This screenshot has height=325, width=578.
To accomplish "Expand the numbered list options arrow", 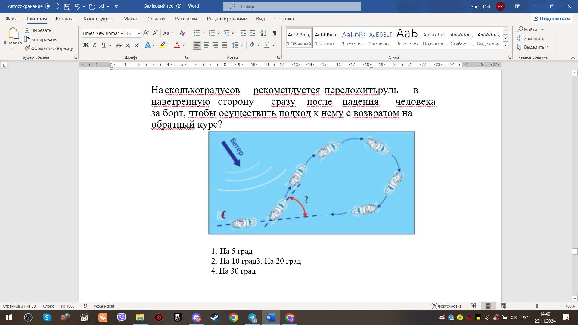I will tap(219, 33).
